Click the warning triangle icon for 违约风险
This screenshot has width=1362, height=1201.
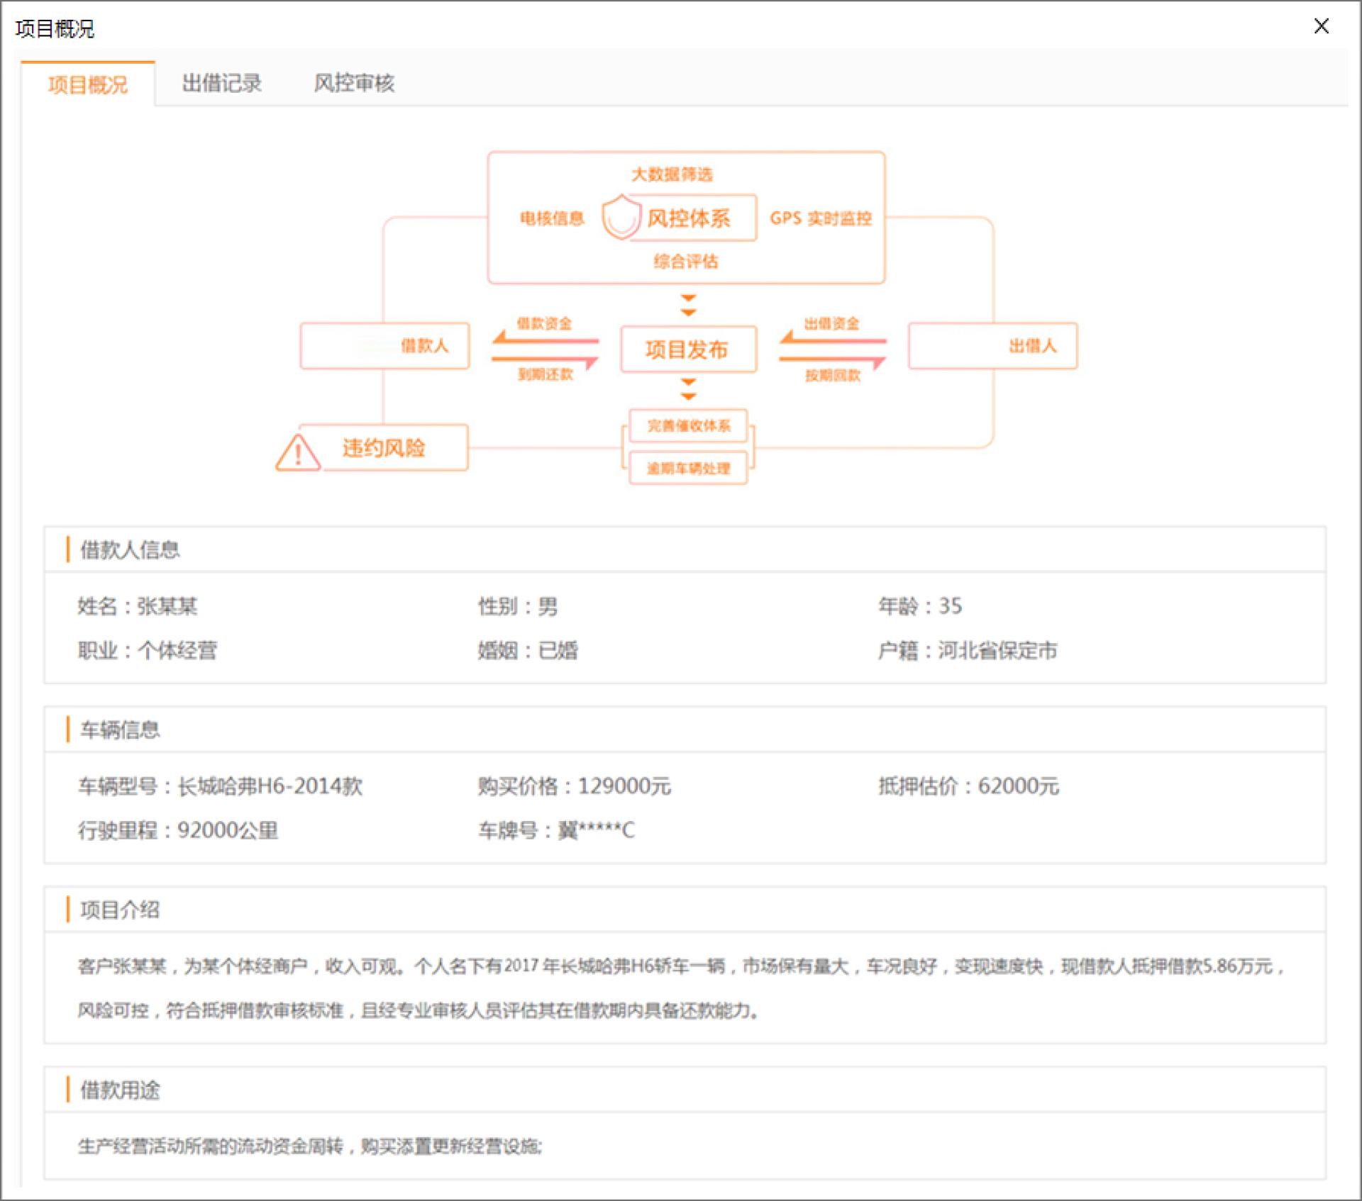click(x=298, y=452)
